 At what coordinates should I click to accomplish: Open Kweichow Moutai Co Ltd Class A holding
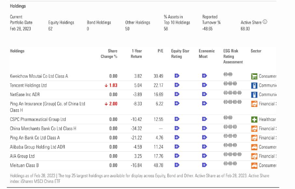39,76
